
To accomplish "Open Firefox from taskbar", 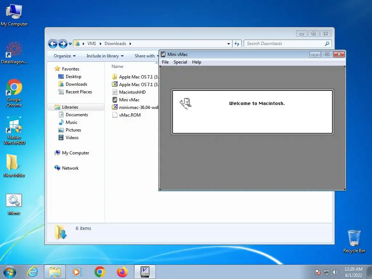I will (x=122, y=272).
